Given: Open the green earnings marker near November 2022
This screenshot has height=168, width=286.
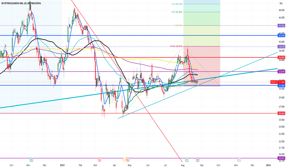Looking at the screenshot, I should pyautogui.click(x=32, y=160).
